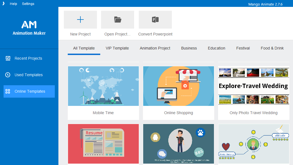Select the Animation Project tab

(x=155, y=48)
